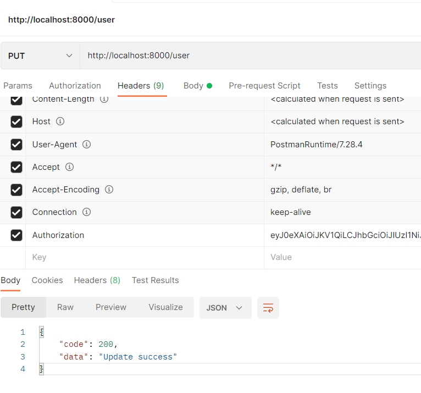Disable the User-Agent header checkbox

(16, 145)
